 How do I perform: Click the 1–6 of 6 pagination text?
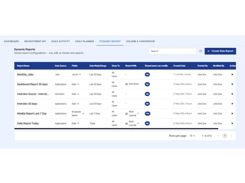coord(207,136)
